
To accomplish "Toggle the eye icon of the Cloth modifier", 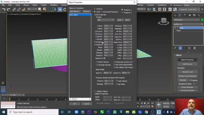I will point(175,28).
